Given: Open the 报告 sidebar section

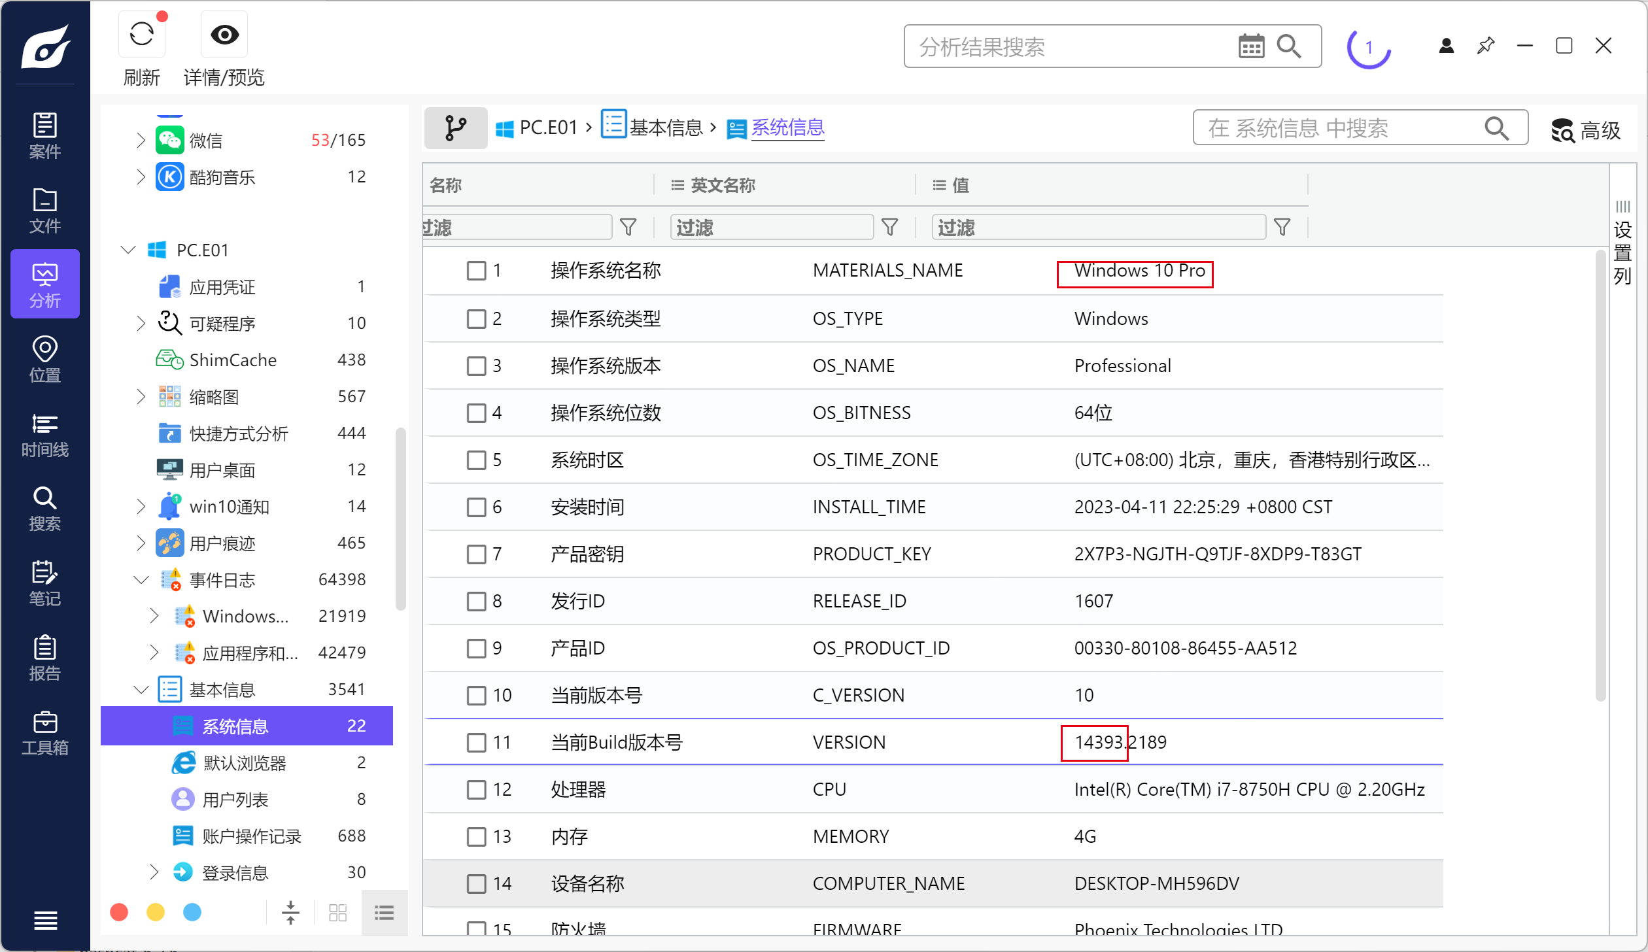Looking at the screenshot, I should coord(44,656).
